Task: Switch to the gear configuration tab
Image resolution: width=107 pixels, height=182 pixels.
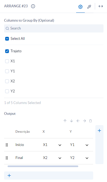Action: pos(80,6)
